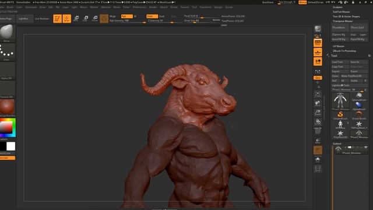The image size is (373, 210).
Task: Open the Preferences menu
Action: [x=139, y=7]
